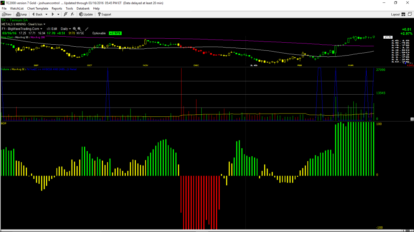Image resolution: width=414 pixels, height=232 pixels.
Task: Click the green +2.97% change badge
Action: [115, 33]
